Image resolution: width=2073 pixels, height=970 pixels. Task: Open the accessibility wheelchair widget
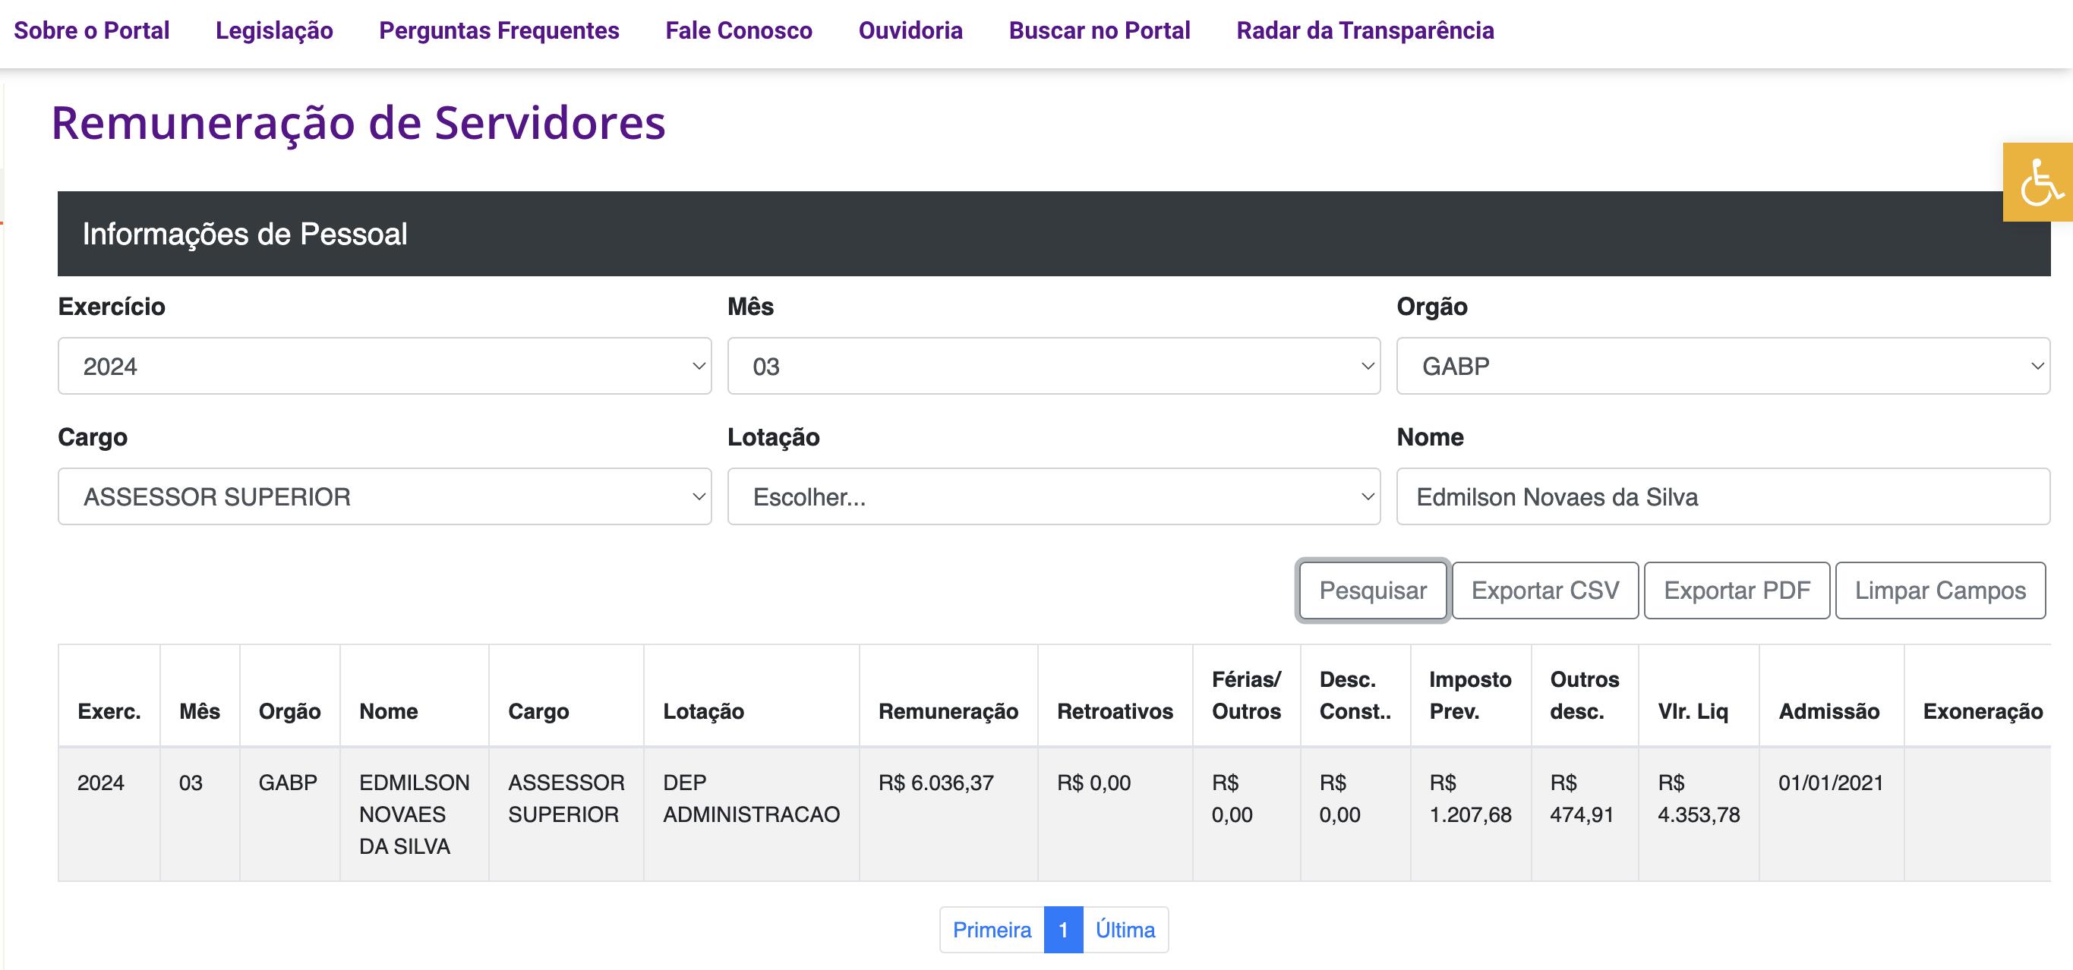2038,181
